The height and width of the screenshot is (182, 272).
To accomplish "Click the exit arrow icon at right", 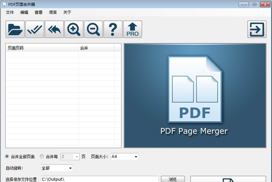I will pos(257,29).
